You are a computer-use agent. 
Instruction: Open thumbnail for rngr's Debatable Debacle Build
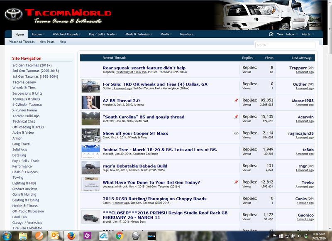coord(90,168)
